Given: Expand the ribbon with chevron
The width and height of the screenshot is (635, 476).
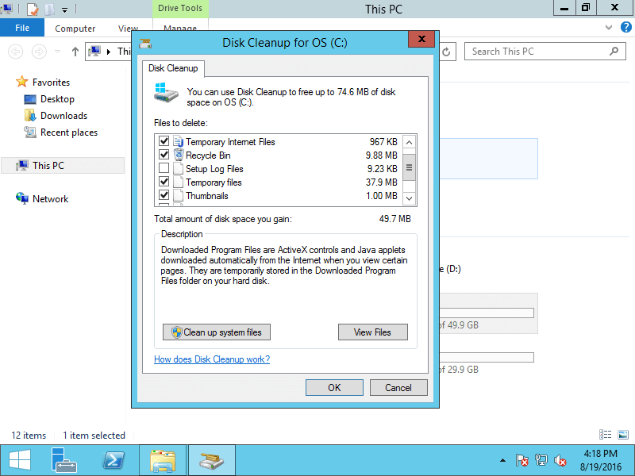Looking at the screenshot, I should 609,28.
